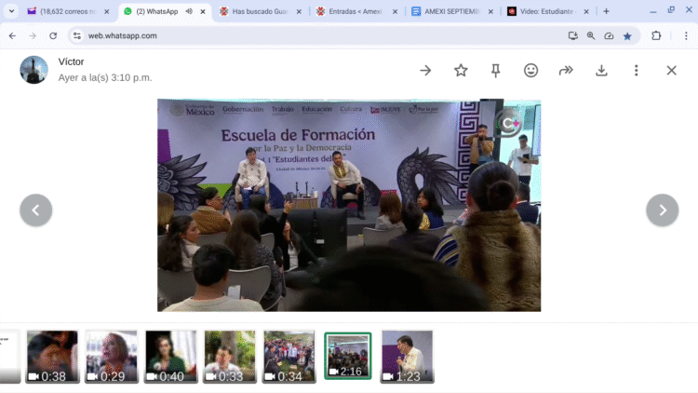Open Víctor's profile picture
This screenshot has width=698, height=393.
34,70
